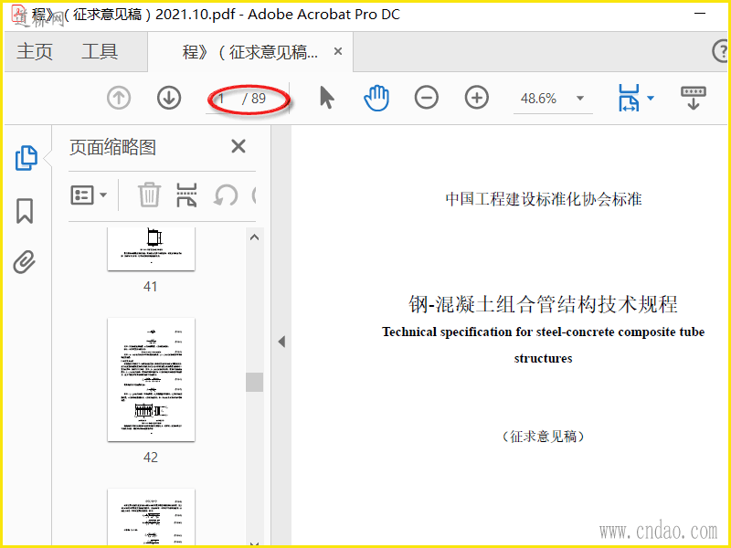Zoom out with the minus button
This screenshot has height=548, width=731.
tap(426, 98)
